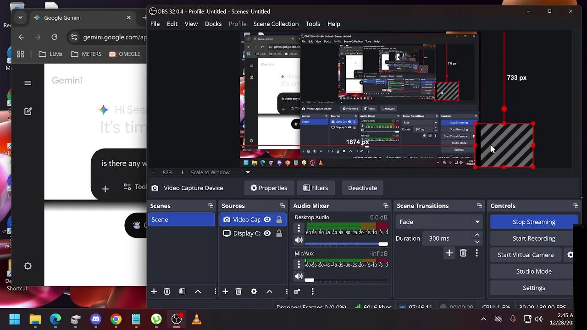Open source Filters button
Viewport: 587px width, 330px height.
click(x=316, y=188)
